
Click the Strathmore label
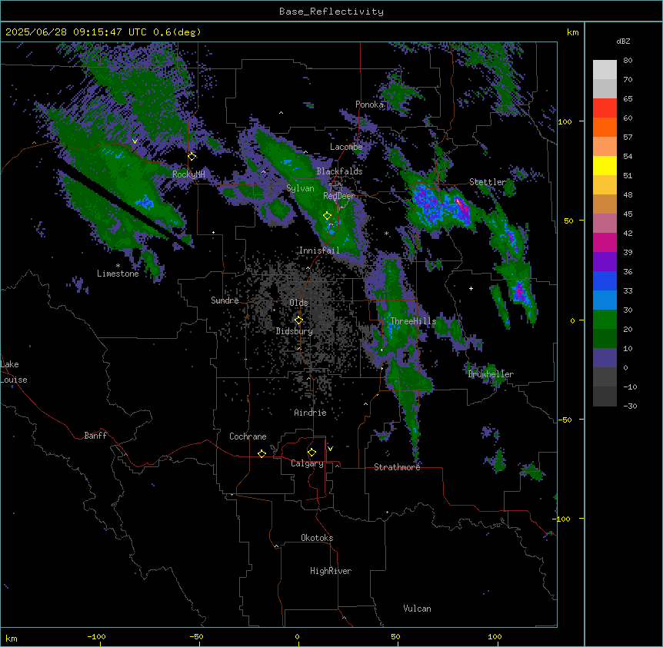tap(397, 467)
